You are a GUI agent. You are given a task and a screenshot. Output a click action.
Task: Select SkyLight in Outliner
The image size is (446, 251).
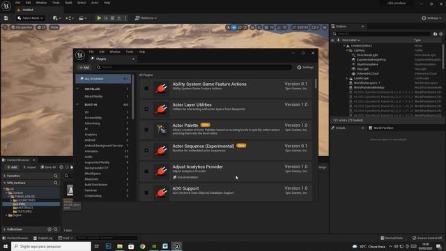(x=362, y=69)
